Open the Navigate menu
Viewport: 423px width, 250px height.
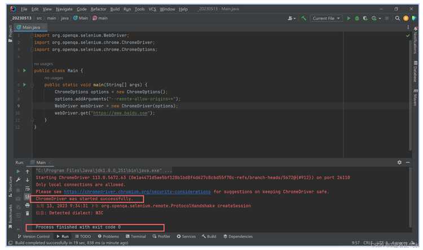coord(64,9)
